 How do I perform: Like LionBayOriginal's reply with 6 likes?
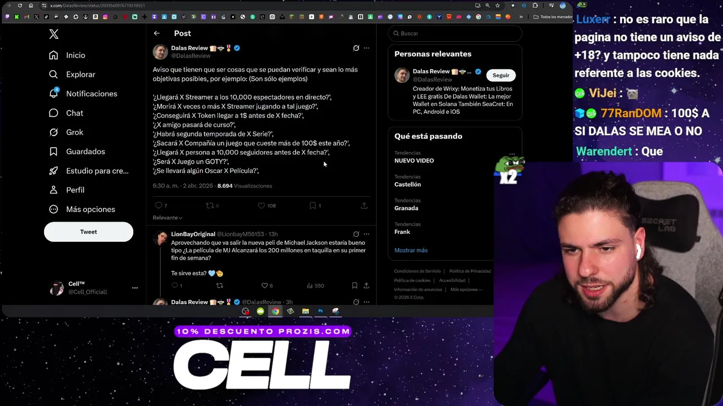[x=267, y=286]
